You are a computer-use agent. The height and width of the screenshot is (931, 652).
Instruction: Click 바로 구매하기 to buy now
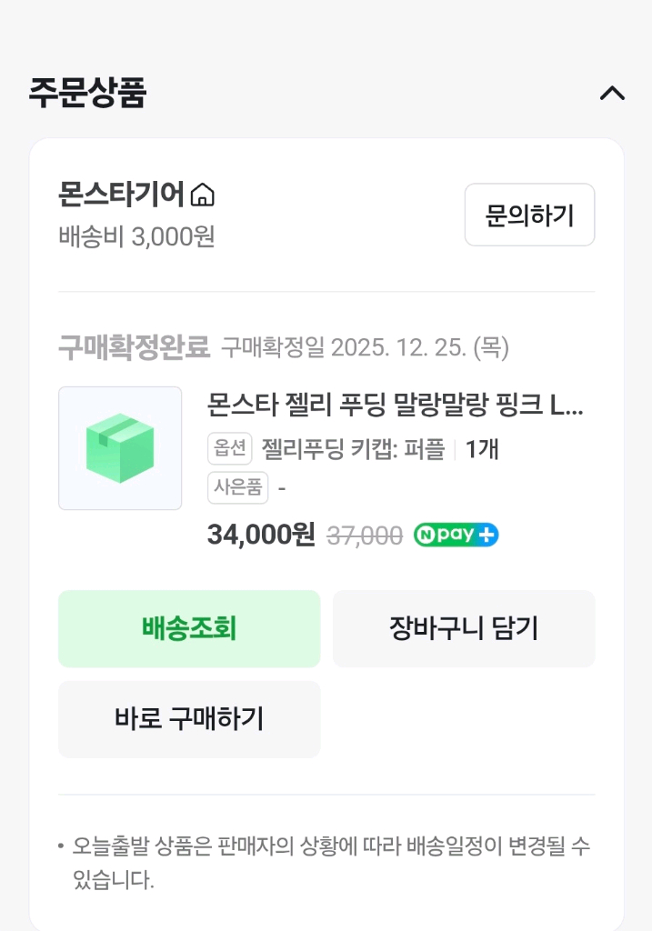click(189, 718)
